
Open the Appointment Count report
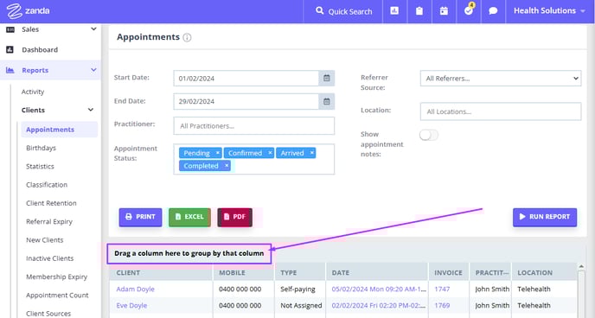[x=57, y=296]
